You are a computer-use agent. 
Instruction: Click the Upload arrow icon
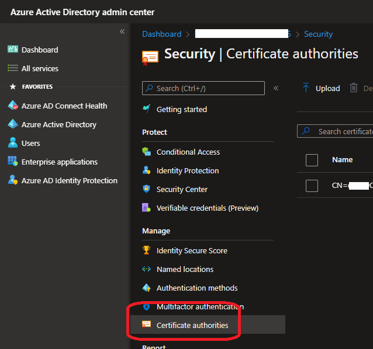(x=306, y=88)
